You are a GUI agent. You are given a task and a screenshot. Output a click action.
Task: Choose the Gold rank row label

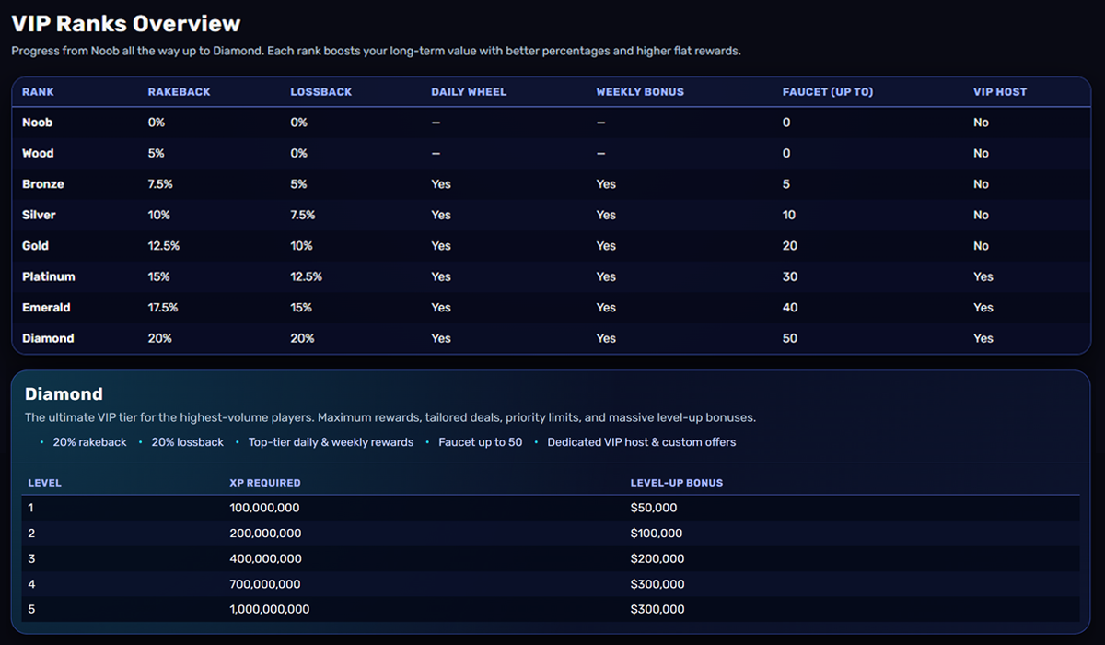click(x=36, y=246)
